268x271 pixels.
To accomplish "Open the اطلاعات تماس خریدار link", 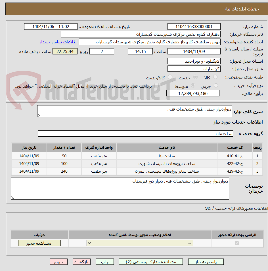I will pyautogui.click(x=58, y=42).
